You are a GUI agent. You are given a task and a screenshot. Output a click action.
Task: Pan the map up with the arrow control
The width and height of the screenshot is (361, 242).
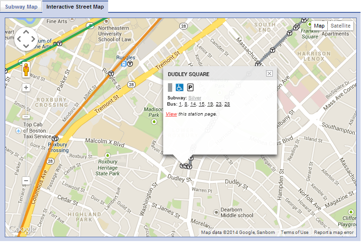pos(26,32)
